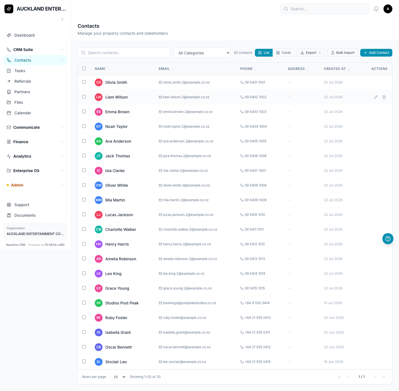Open the Documents link
The image size is (399, 391).
(x=35, y=215)
